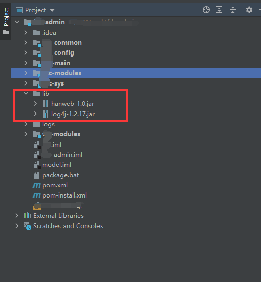Screen dimensions: 261x282
Task: Expand the Scratches and Consoles node
Action: point(17,226)
